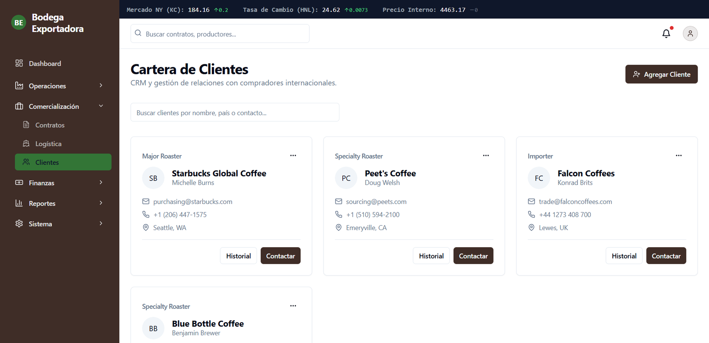Image resolution: width=709 pixels, height=343 pixels.
Task: Open Starbucks card more options menu
Action: click(x=293, y=156)
